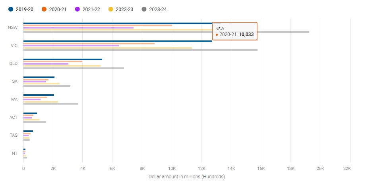Click the NSW category axis label
The image size is (370, 191).
click(x=12, y=28)
